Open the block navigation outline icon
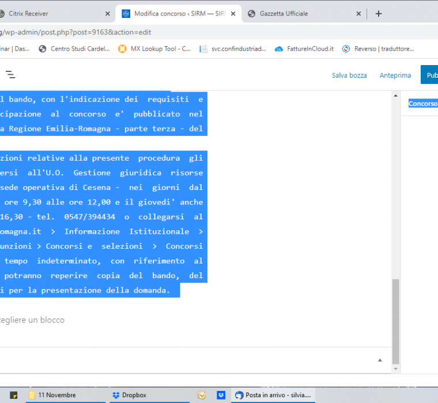 click(x=10, y=74)
